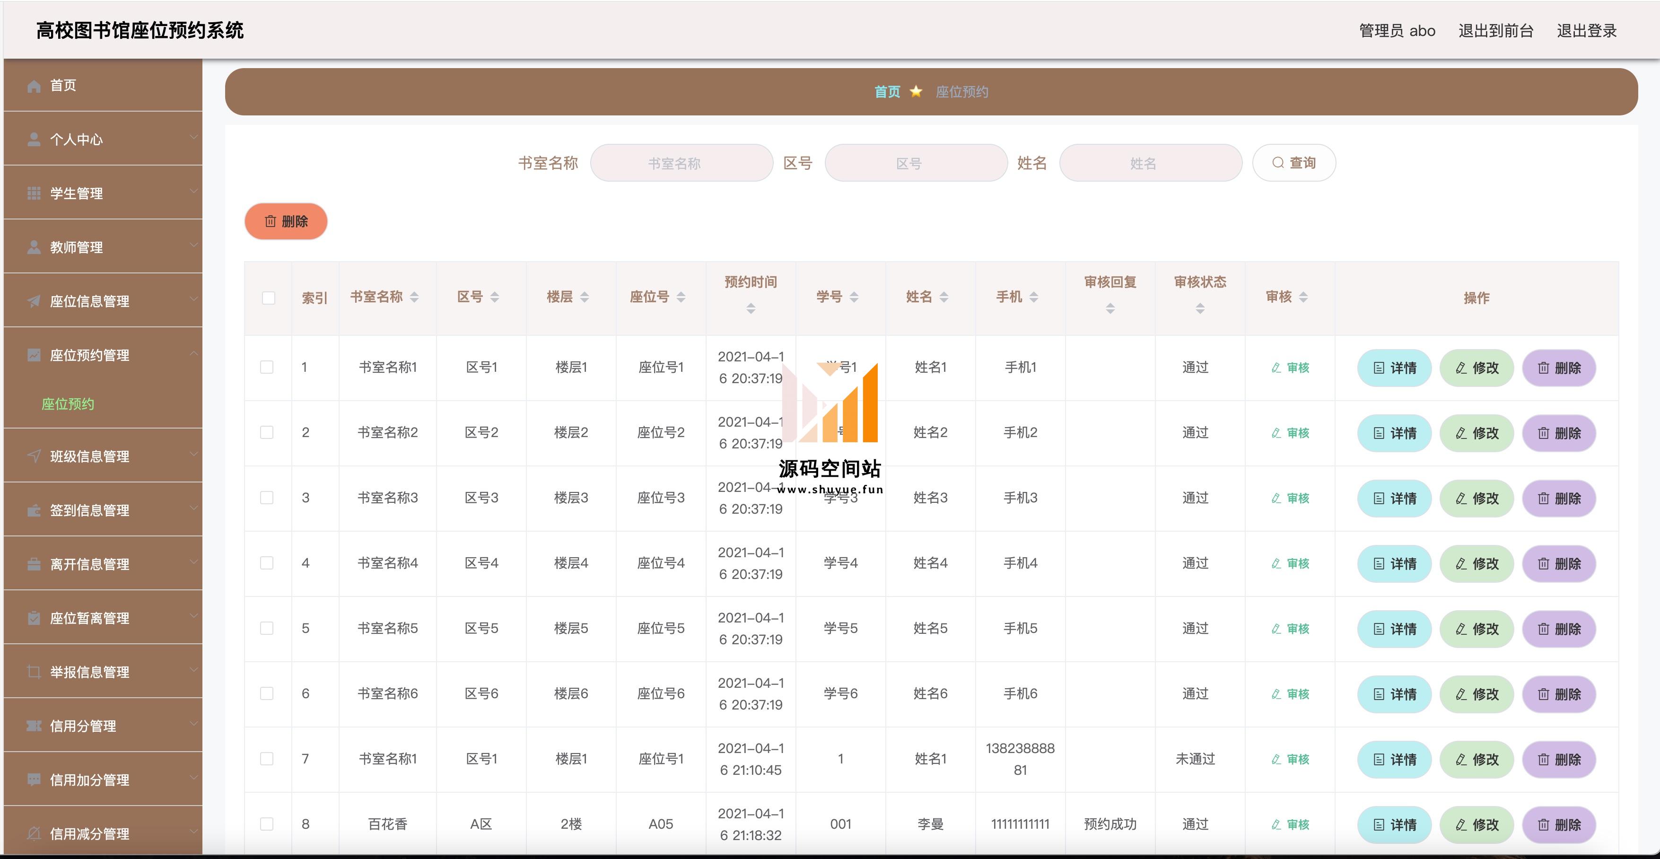Click the chat icon beside 信用加分管理
The height and width of the screenshot is (859, 1660).
coord(34,780)
